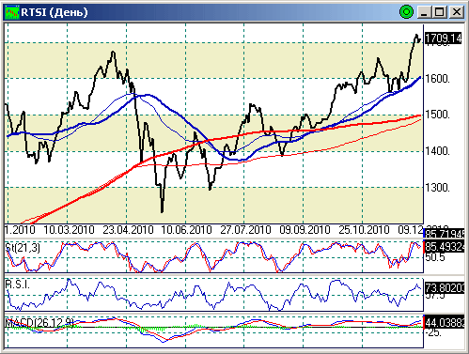
Task: Click the MACD value 44.0388 label
Action: [445, 323]
